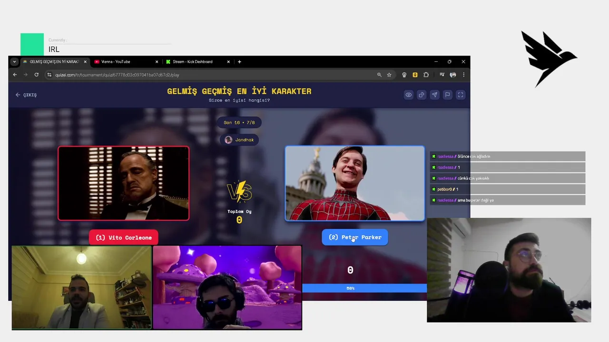Open the Chrome profile avatar
This screenshot has width=609, height=342.
(x=453, y=75)
